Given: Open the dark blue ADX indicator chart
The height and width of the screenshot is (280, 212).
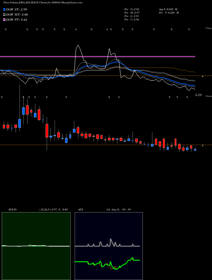Looking at the screenshot, I should point(109,246).
